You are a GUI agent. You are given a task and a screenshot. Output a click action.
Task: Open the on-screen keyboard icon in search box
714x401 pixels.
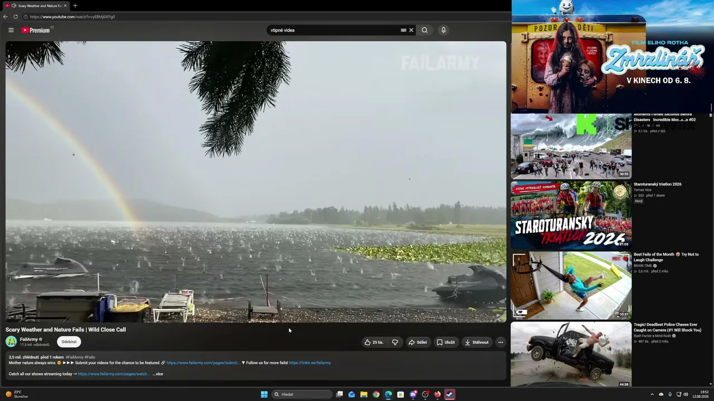pos(403,30)
